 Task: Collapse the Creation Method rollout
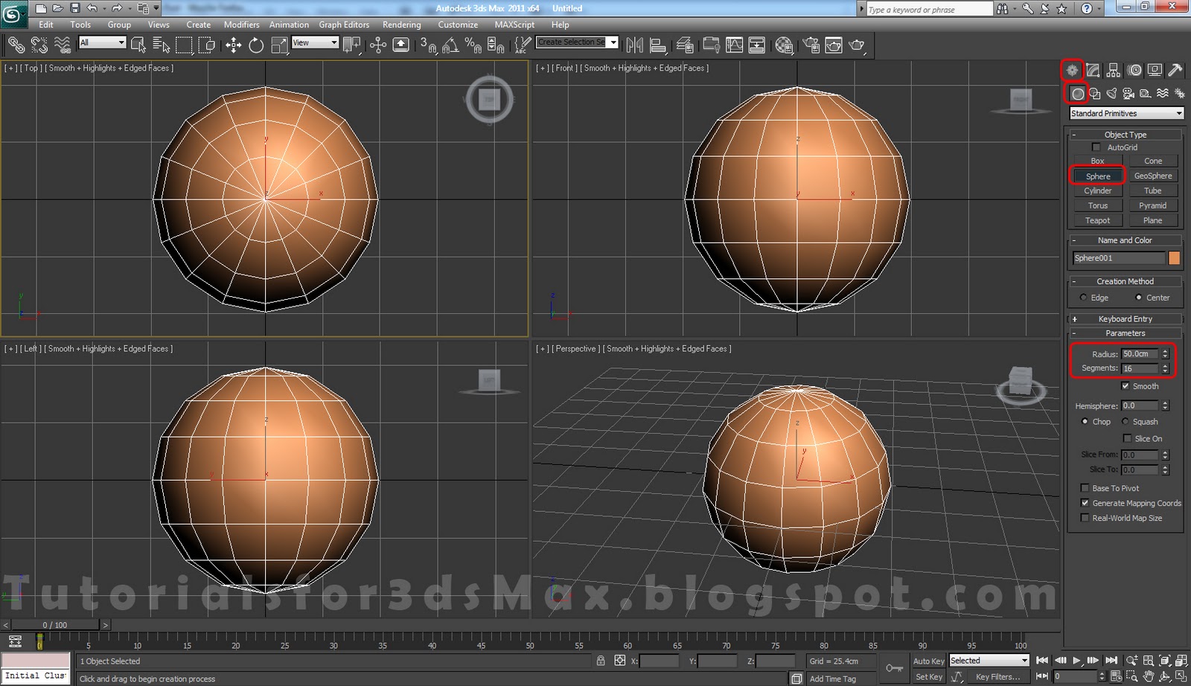click(x=1125, y=281)
